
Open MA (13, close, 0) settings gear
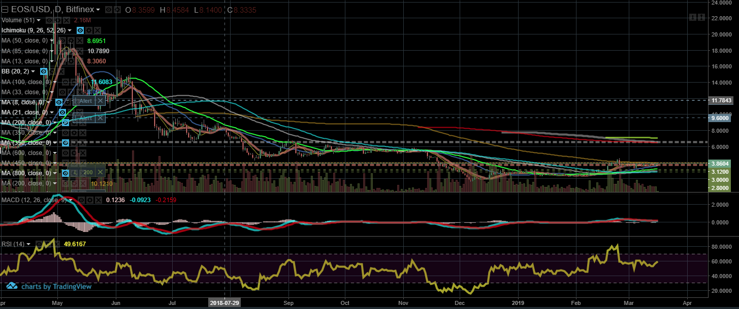[71, 61]
